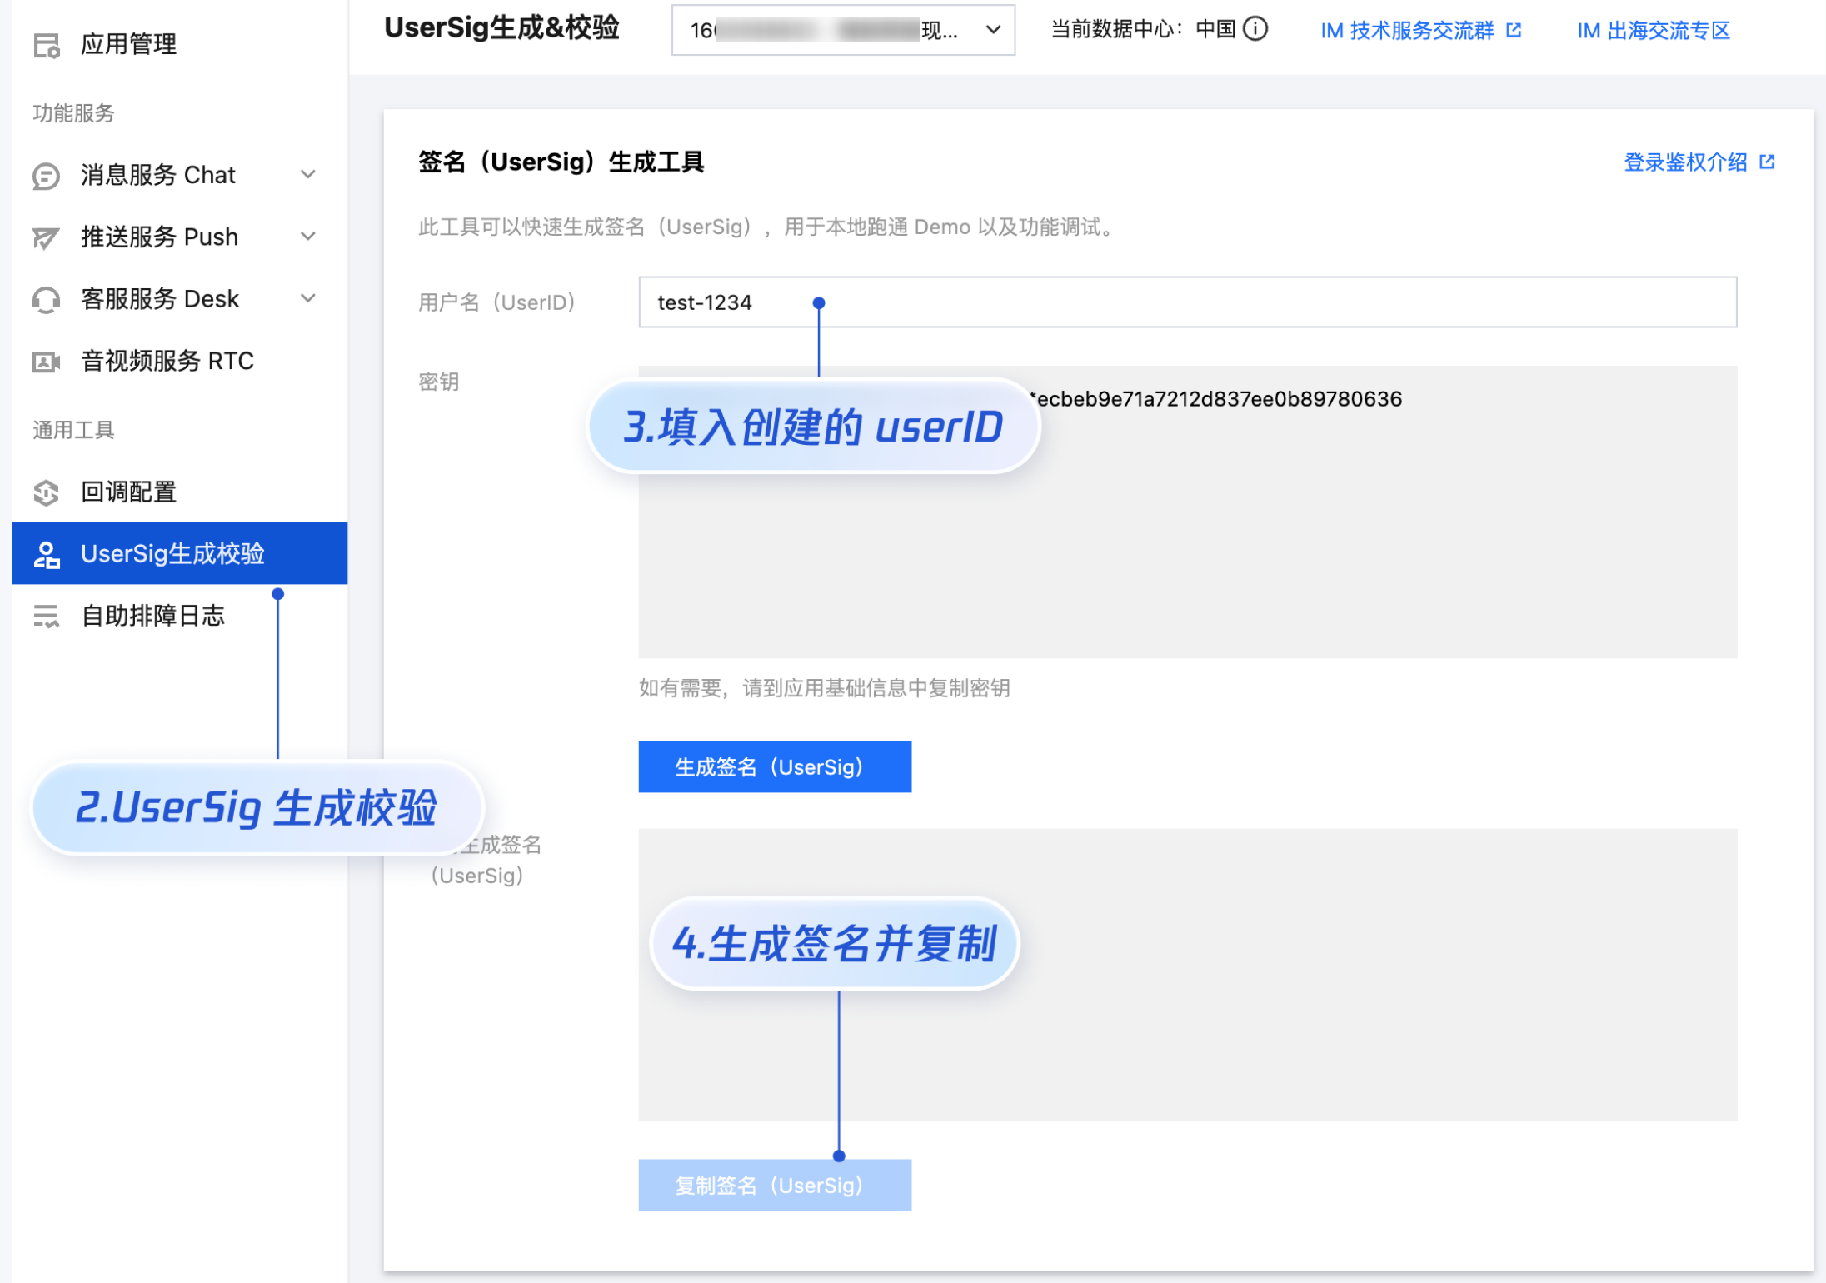The width and height of the screenshot is (1826, 1283).
Task: Click the Desk headset icon
Action: pyautogui.click(x=47, y=300)
